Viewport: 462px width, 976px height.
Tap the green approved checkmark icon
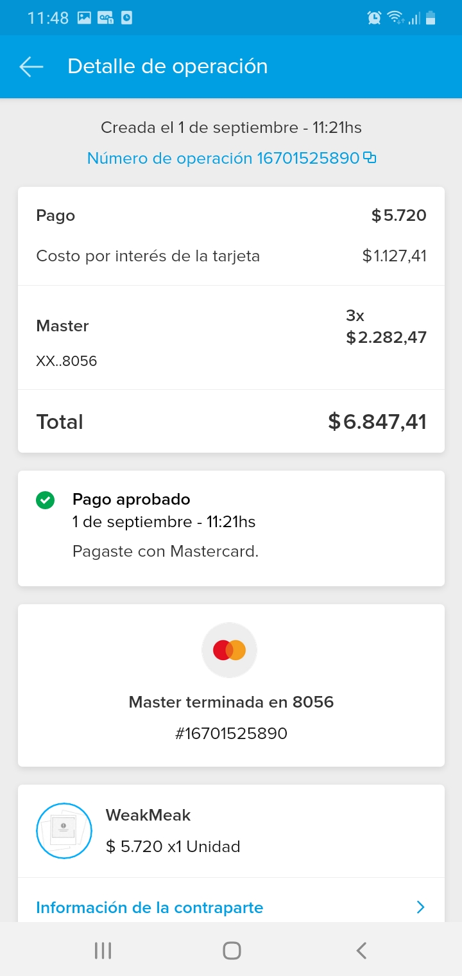[x=45, y=500]
